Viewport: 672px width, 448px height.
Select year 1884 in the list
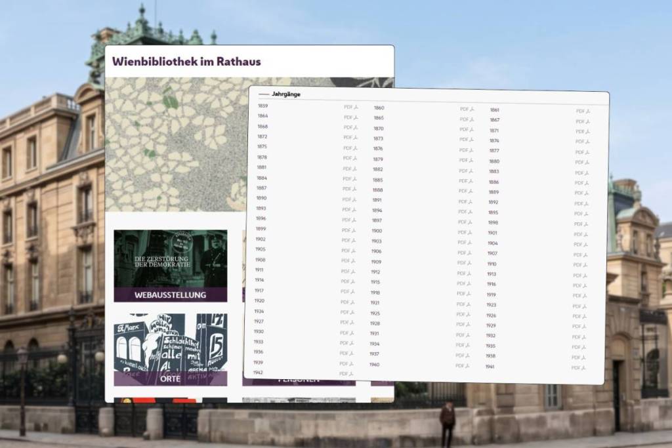[262, 178]
